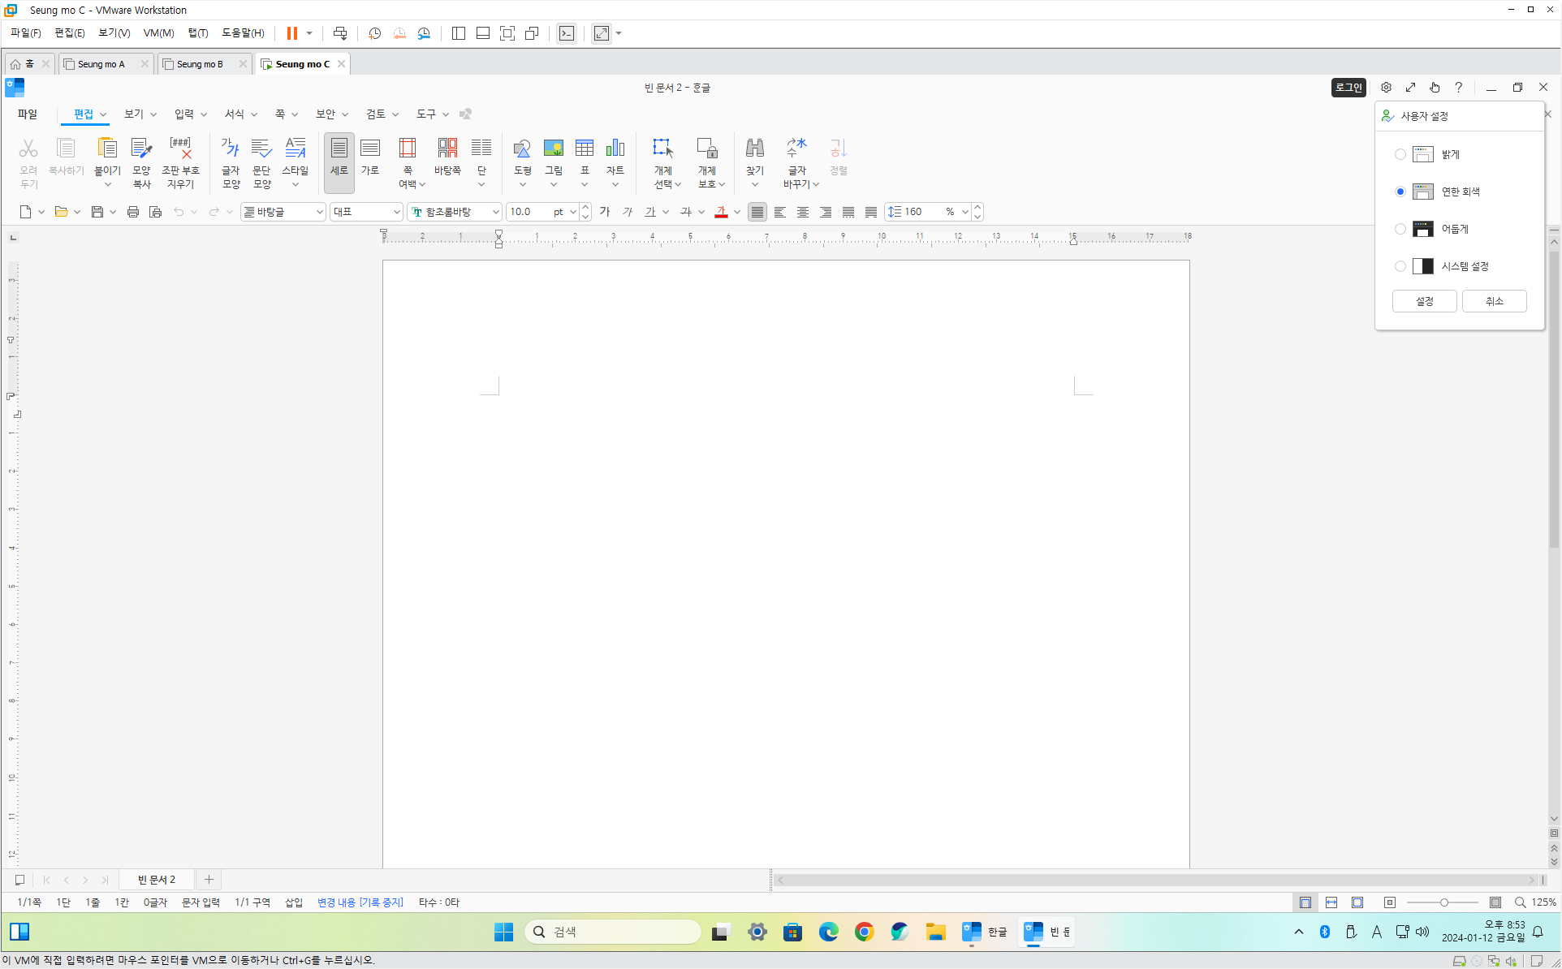The image size is (1562, 969).
Task: Choose the 어둡게 dark theme option
Action: point(1400,229)
